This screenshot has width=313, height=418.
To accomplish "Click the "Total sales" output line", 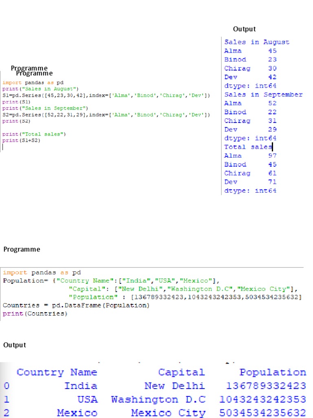I will click(248, 147).
